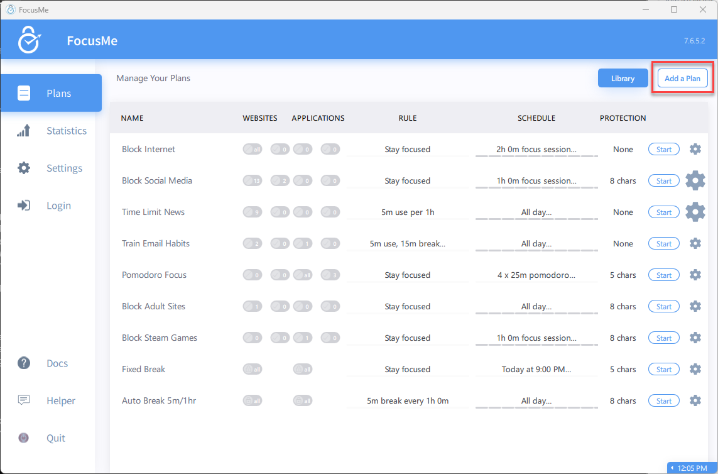718x474 pixels.
Task: Select the 'Block Steam Games' plan name
Action: click(x=160, y=338)
